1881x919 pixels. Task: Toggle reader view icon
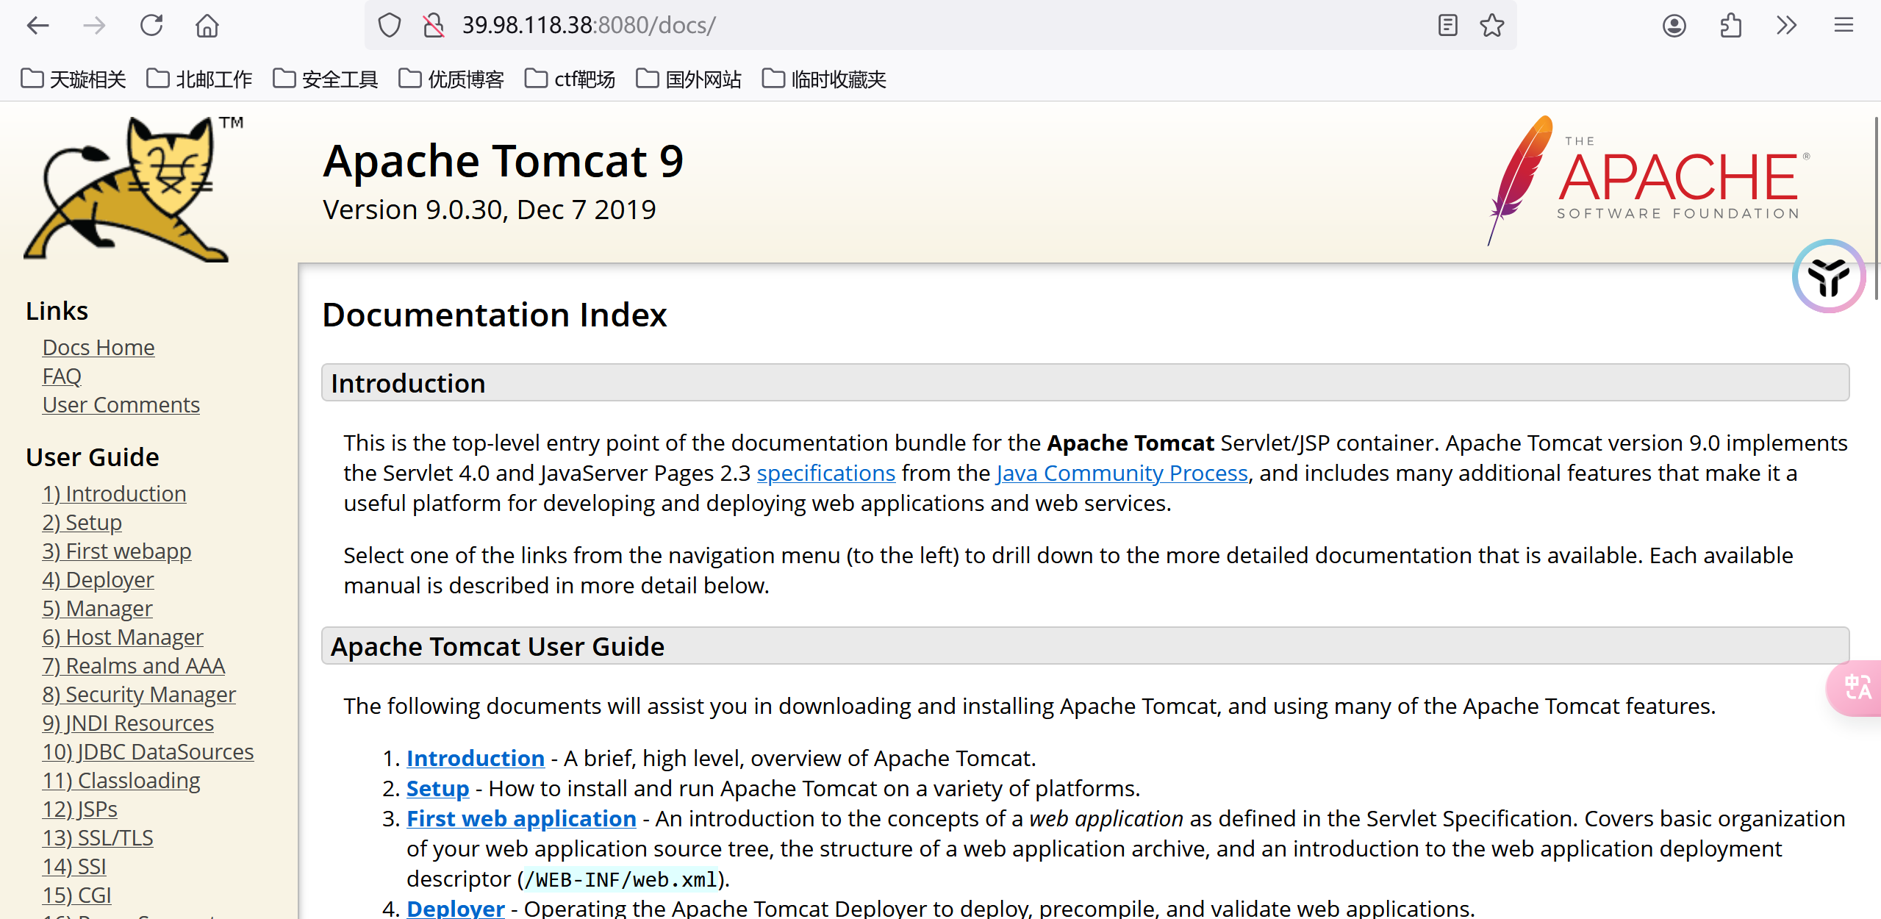click(1447, 26)
